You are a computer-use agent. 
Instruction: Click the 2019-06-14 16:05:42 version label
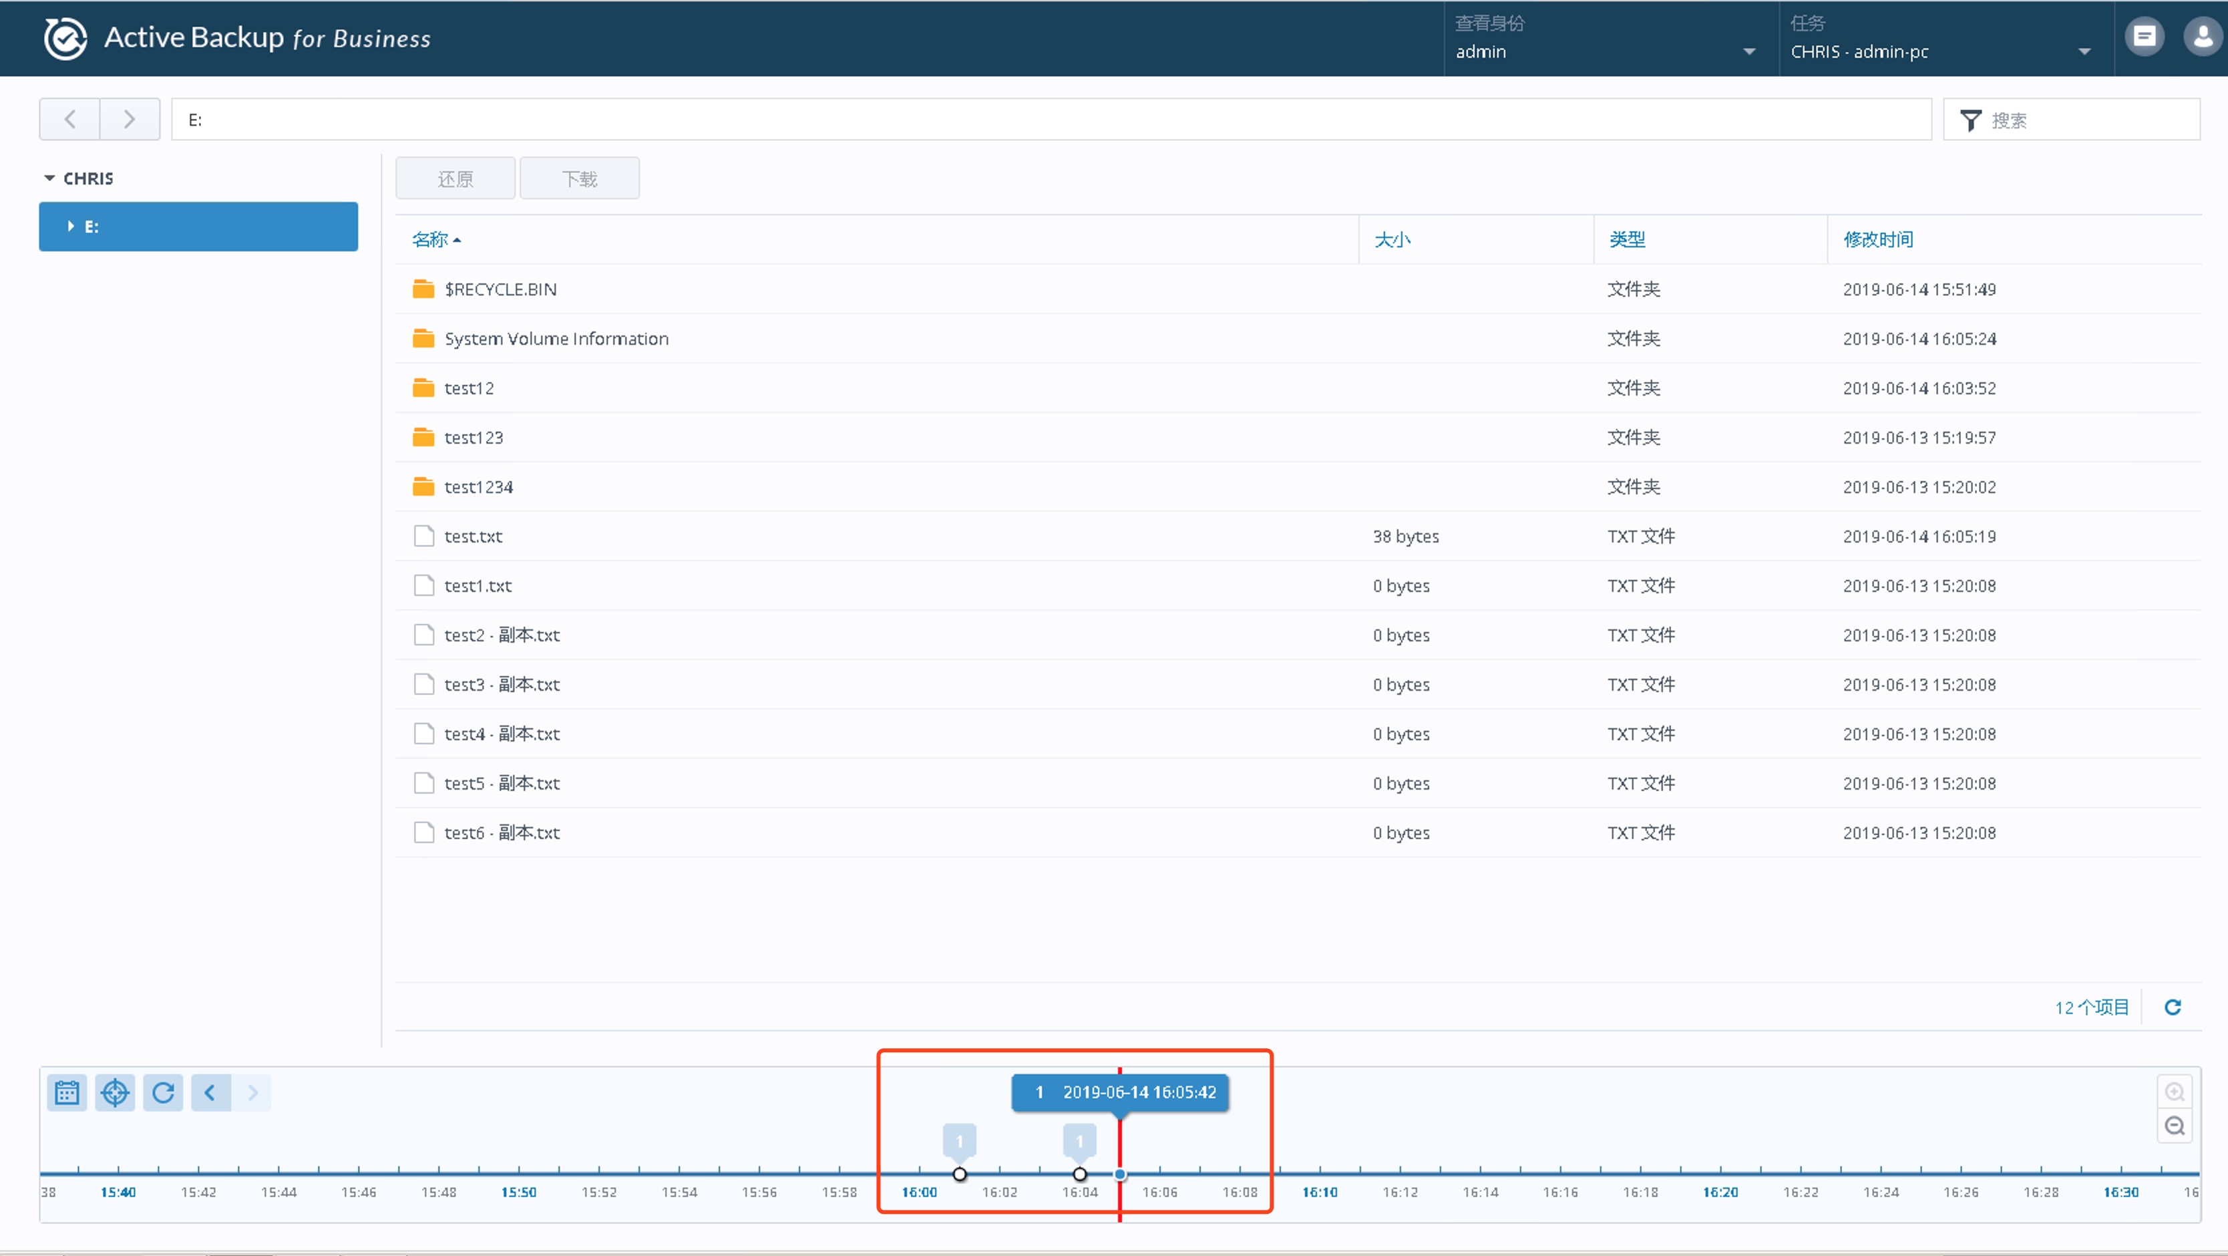coord(1120,1092)
